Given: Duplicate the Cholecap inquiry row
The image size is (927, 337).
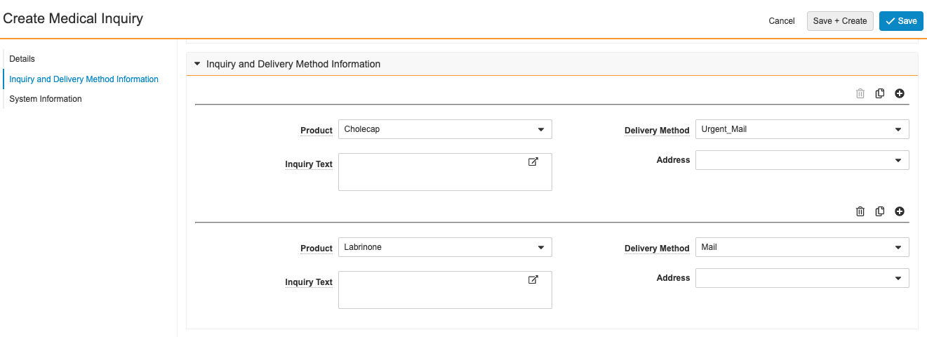Looking at the screenshot, I should coord(879,93).
